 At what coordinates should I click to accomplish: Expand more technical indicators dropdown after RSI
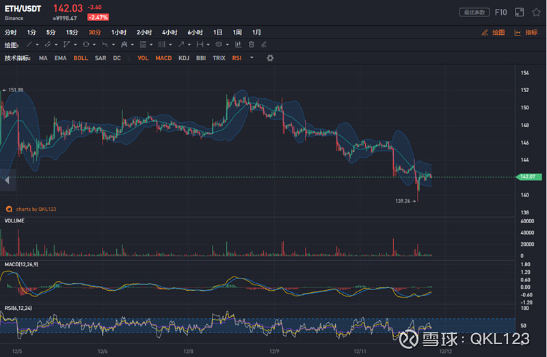tap(252, 58)
